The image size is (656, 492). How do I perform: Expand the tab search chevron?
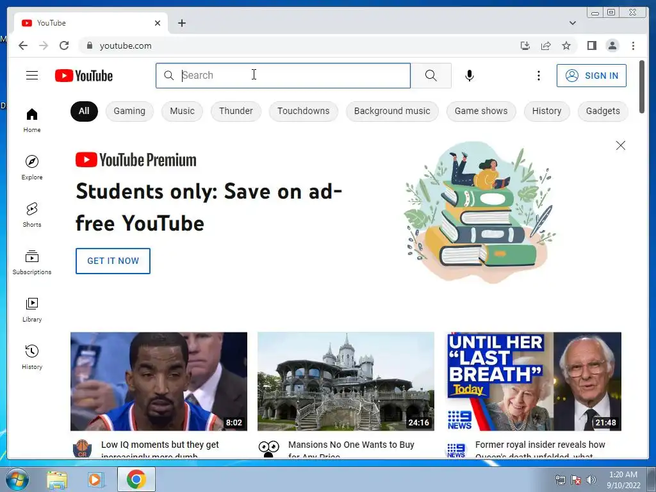tap(573, 23)
